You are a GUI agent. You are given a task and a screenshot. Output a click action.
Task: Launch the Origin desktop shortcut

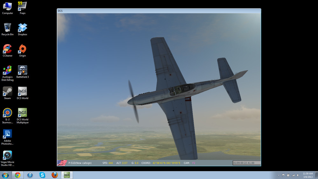(23, 51)
